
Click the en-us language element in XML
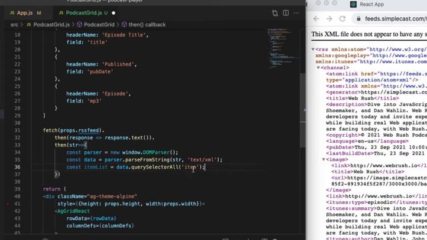point(367,141)
